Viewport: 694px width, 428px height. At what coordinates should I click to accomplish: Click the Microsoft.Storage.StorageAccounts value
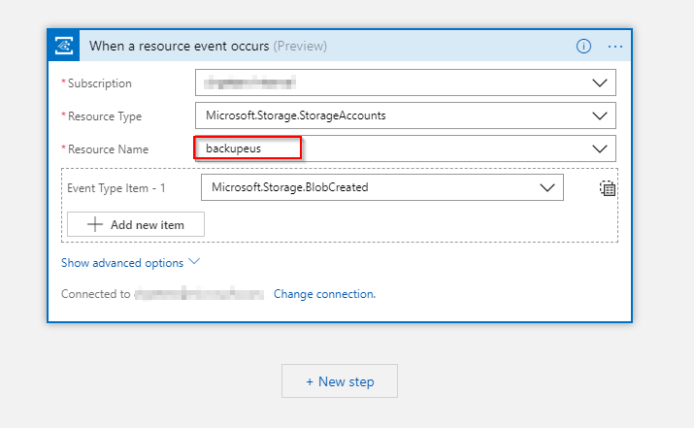coord(296,115)
